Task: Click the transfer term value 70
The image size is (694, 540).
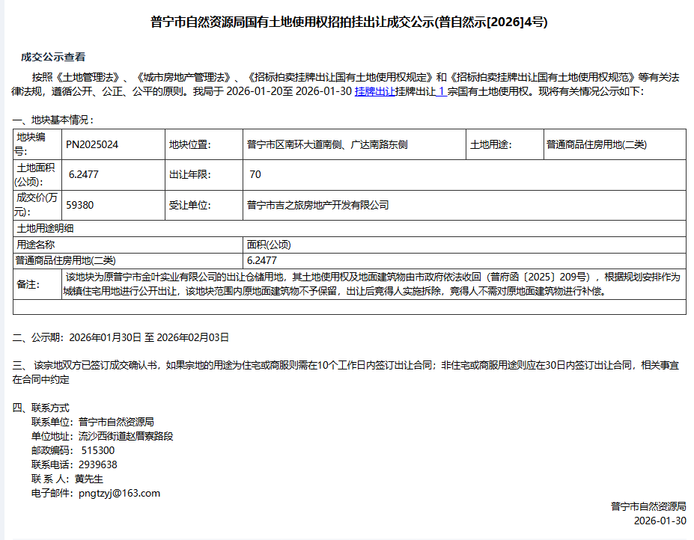Action: tap(255, 175)
